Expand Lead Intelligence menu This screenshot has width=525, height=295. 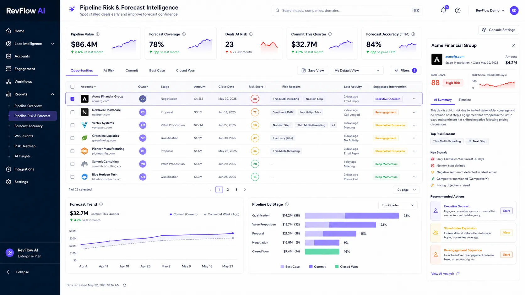tap(30, 44)
